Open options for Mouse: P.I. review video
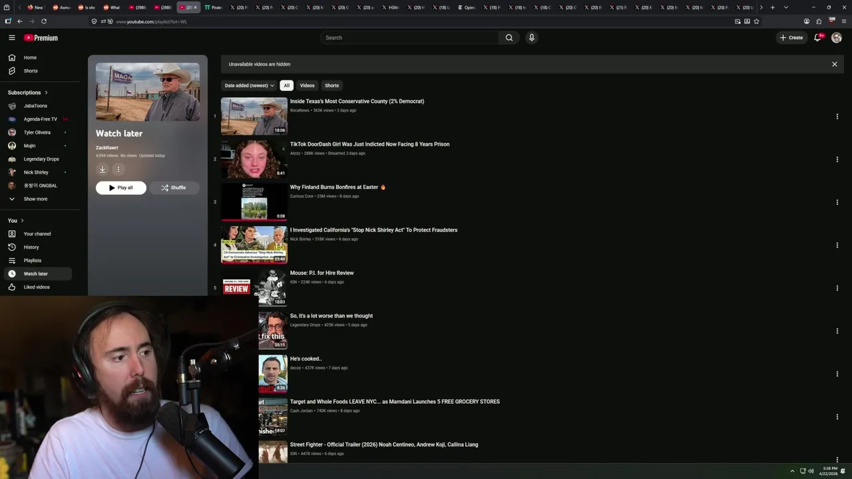Image resolution: width=852 pixels, height=479 pixels. tap(837, 288)
